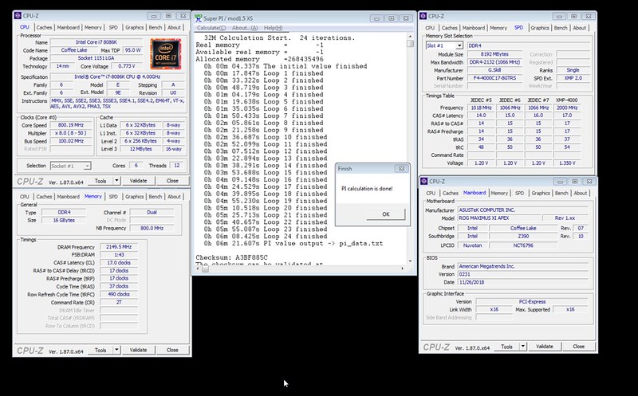Click Tools button in CPU window
This screenshot has width=638, height=396.
[100, 181]
